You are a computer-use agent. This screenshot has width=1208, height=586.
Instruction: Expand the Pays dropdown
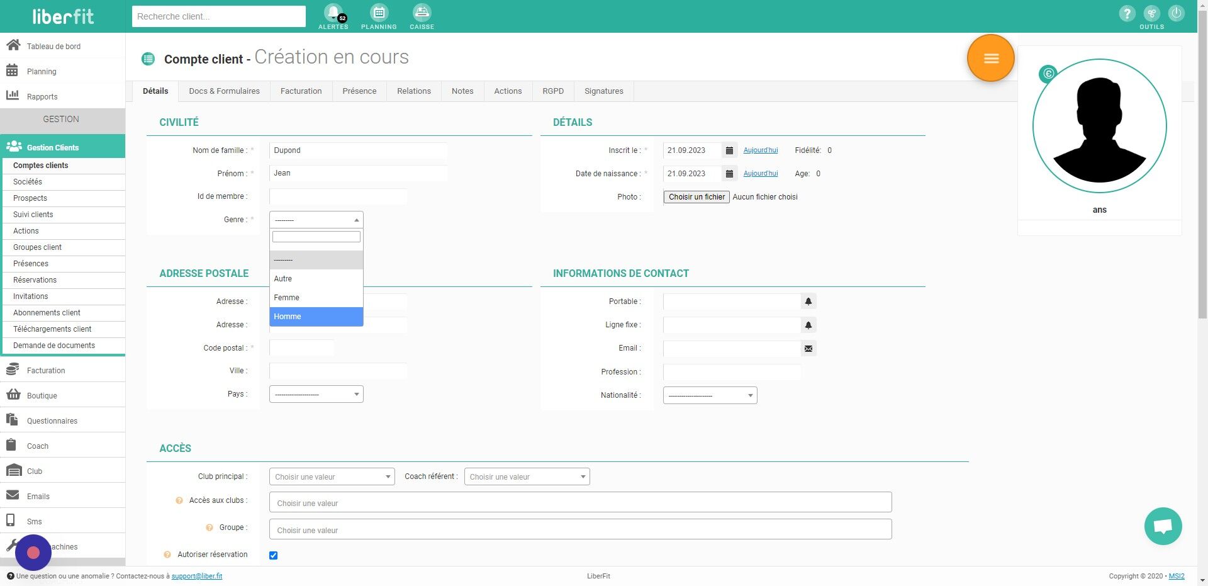(316, 394)
